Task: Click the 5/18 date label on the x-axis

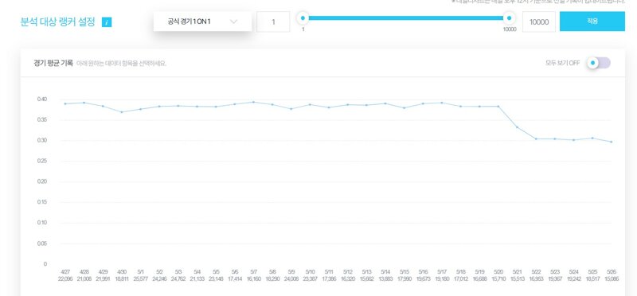Action: pyautogui.click(x=461, y=271)
